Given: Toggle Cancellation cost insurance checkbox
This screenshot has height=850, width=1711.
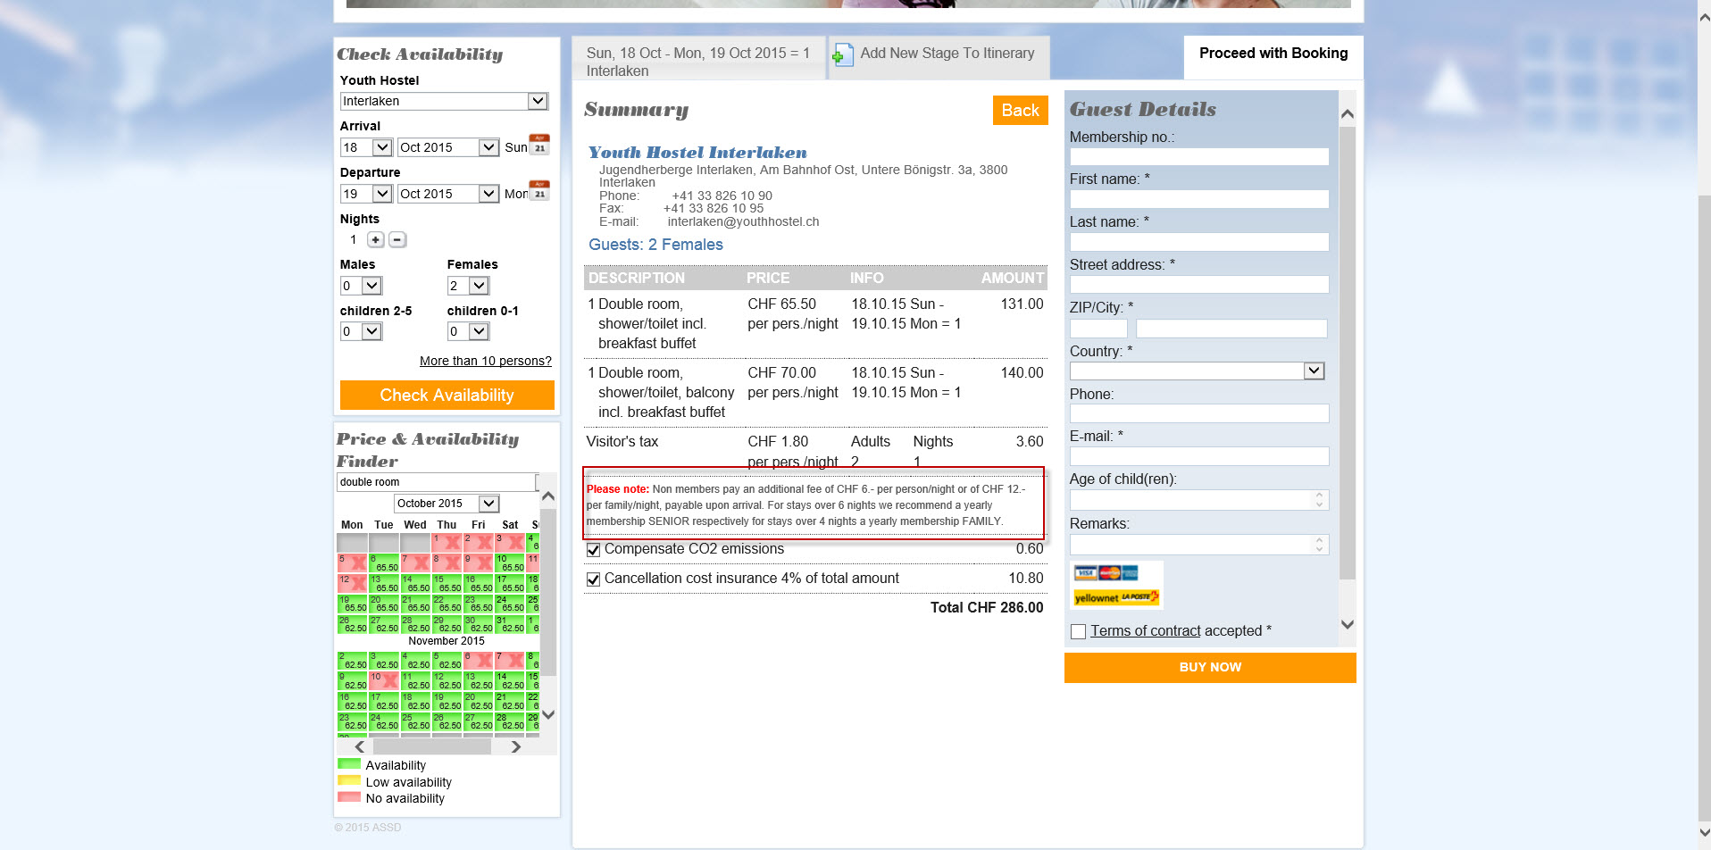Looking at the screenshot, I should click(x=593, y=579).
